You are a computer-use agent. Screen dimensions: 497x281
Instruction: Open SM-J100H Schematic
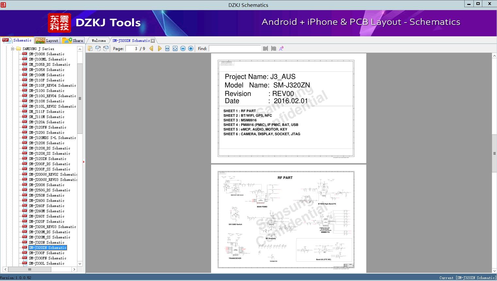(46, 54)
